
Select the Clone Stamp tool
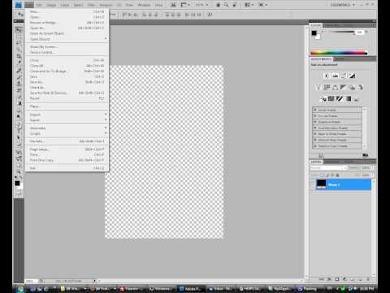[19, 84]
